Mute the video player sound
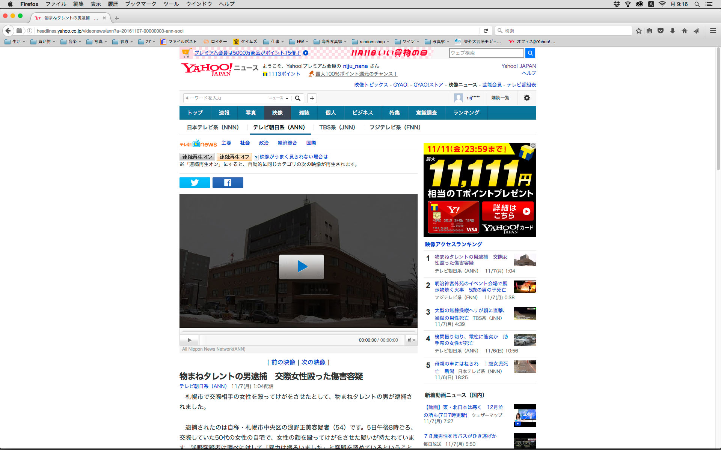The image size is (721, 450). [x=411, y=340]
